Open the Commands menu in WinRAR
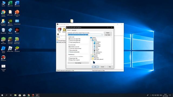This screenshot has height=97, width=173. [62, 27]
